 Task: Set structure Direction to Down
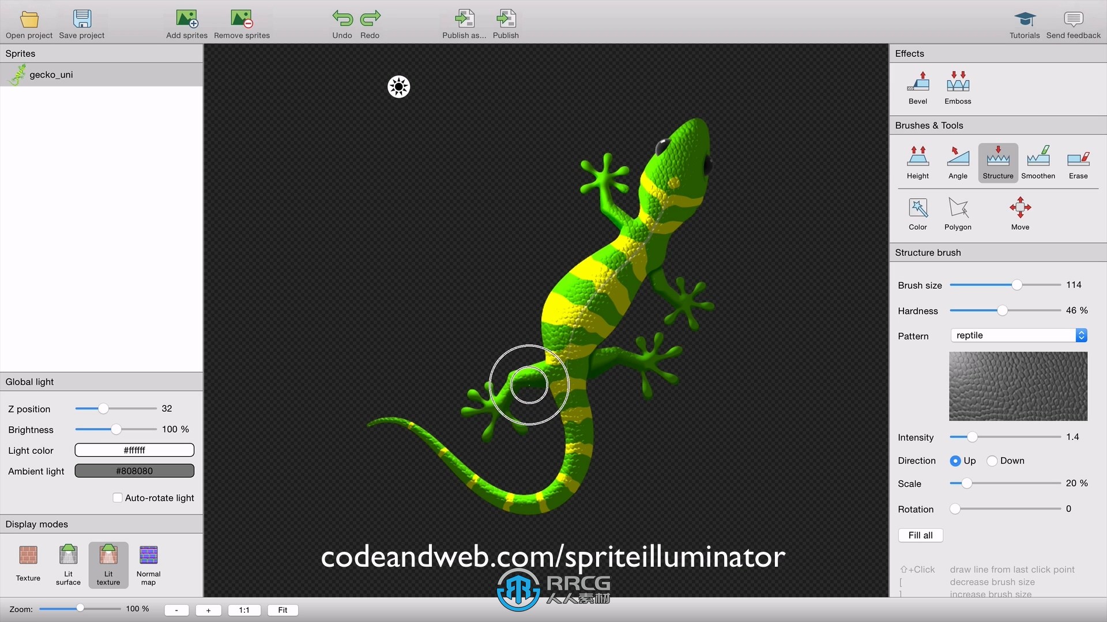(992, 461)
